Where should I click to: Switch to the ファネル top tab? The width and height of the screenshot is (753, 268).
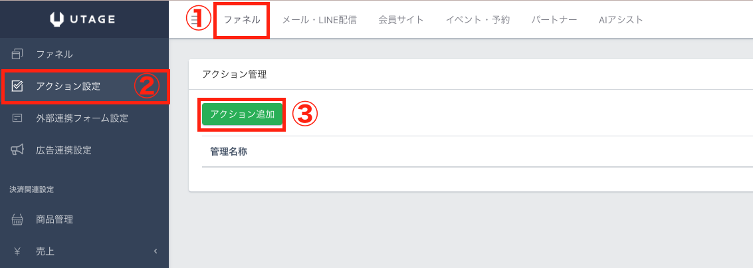click(242, 20)
